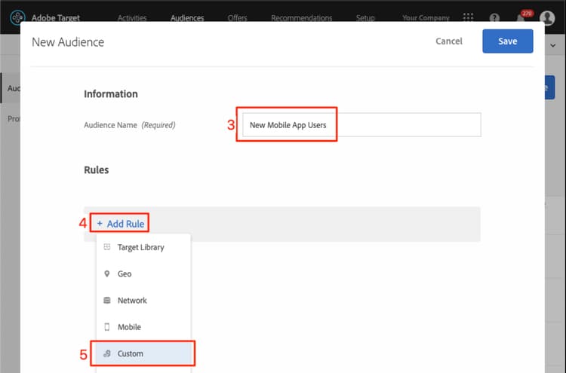This screenshot has width=566, height=373.
Task: Open the Setup tab in the top navigation
Action: 365,17
